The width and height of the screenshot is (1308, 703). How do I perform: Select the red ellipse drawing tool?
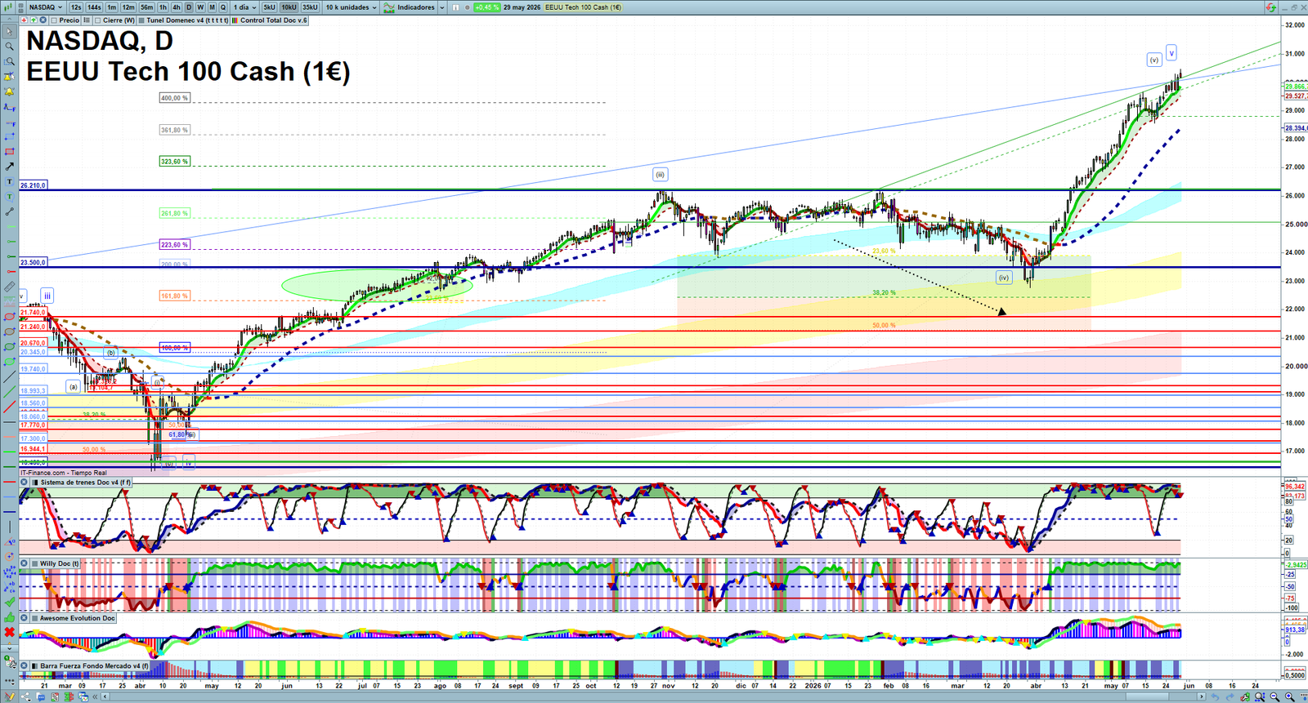[x=9, y=316]
